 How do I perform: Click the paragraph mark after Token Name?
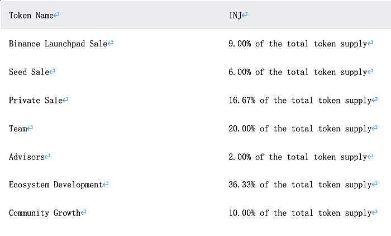pyautogui.click(x=57, y=16)
